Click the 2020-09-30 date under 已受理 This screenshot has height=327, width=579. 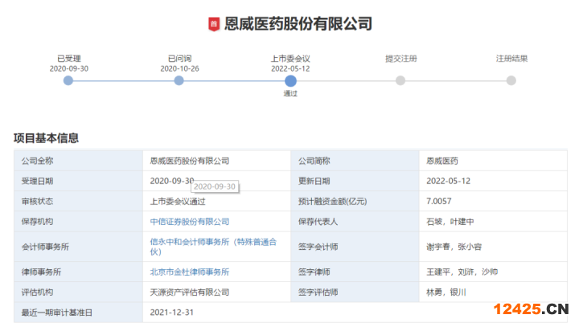pos(69,68)
